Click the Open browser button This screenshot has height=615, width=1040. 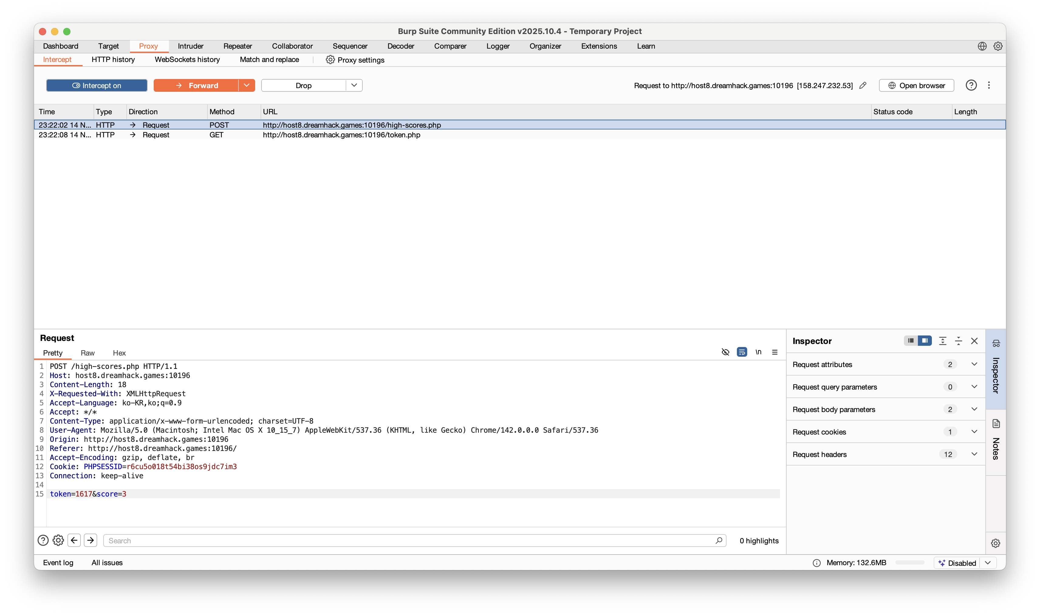tap(916, 85)
